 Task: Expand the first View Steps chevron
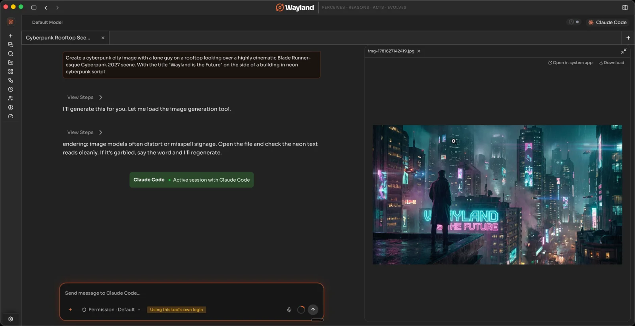[x=101, y=97]
